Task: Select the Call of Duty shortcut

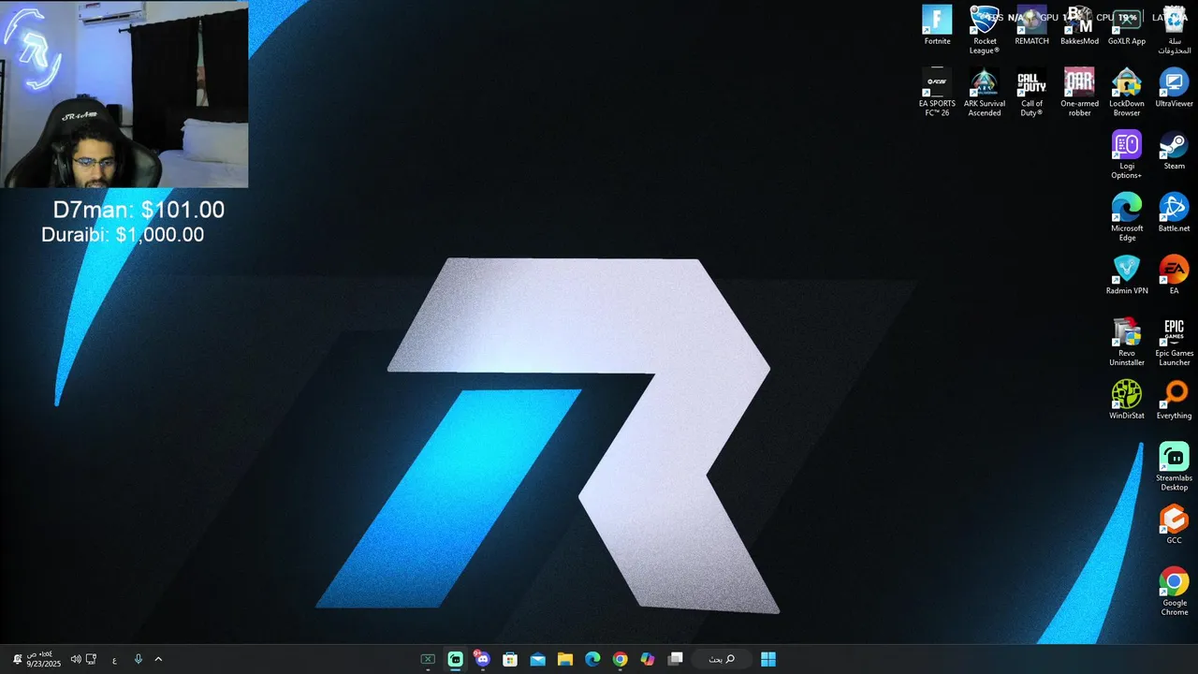Action: 1031,92
